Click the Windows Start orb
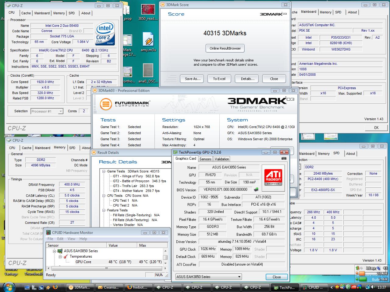This screenshot has height=292, width=390. (8, 287)
